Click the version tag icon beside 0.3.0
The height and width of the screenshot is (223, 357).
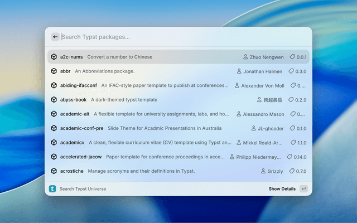point(291,71)
